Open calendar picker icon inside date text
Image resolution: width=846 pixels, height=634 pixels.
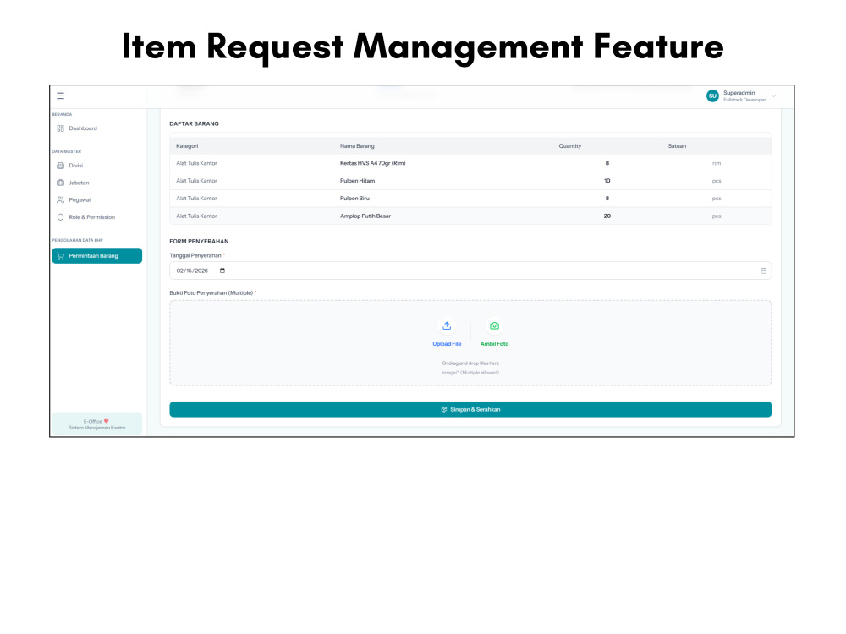[x=222, y=271]
